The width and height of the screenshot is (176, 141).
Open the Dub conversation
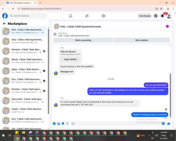pos(24,81)
